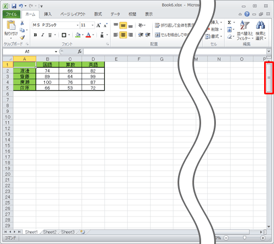Click the insert function fx icon
Screen dimensions: 274x244
(x=79, y=52)
